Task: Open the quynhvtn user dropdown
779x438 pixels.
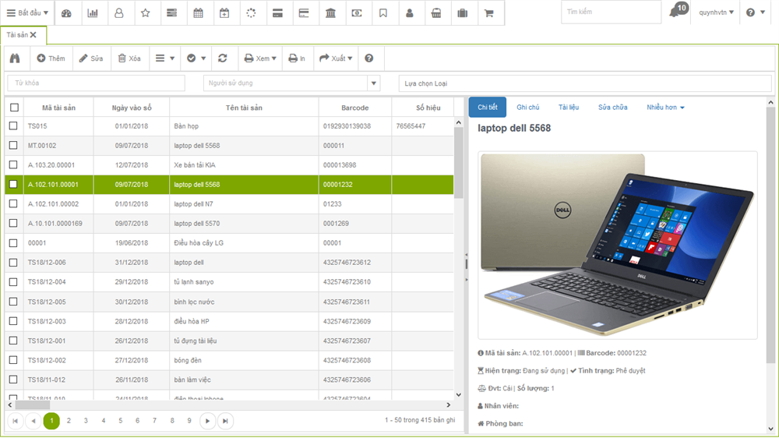Action: tap(716, 12)
